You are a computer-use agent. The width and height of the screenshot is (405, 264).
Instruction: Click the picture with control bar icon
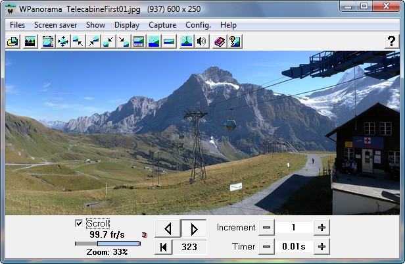coord(139,41)
